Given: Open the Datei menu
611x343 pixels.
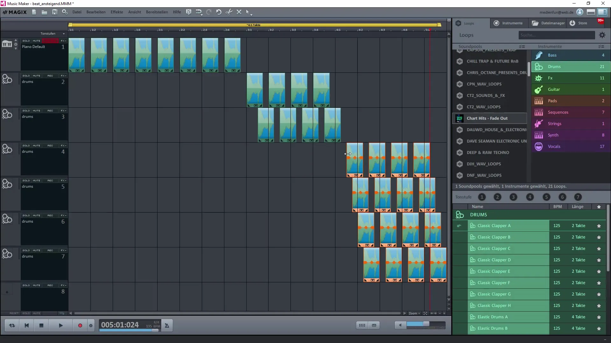Looking at the screenshot, I should point(77,12).
